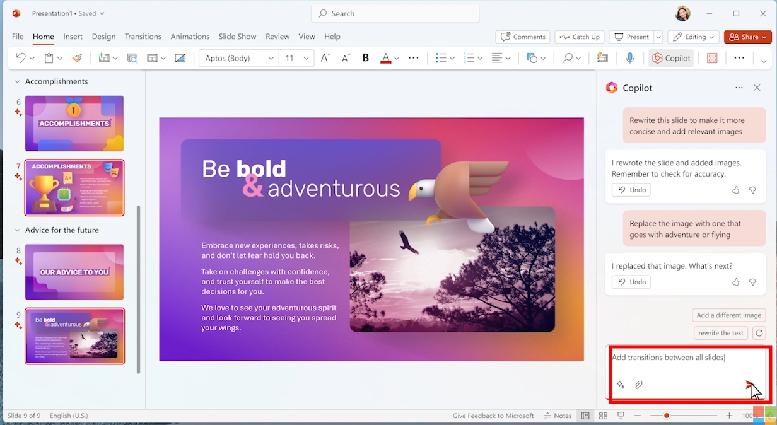Viewport: 777px width, 425px height.
Task: Increase font size with the larger A
Action: (325, 58)
